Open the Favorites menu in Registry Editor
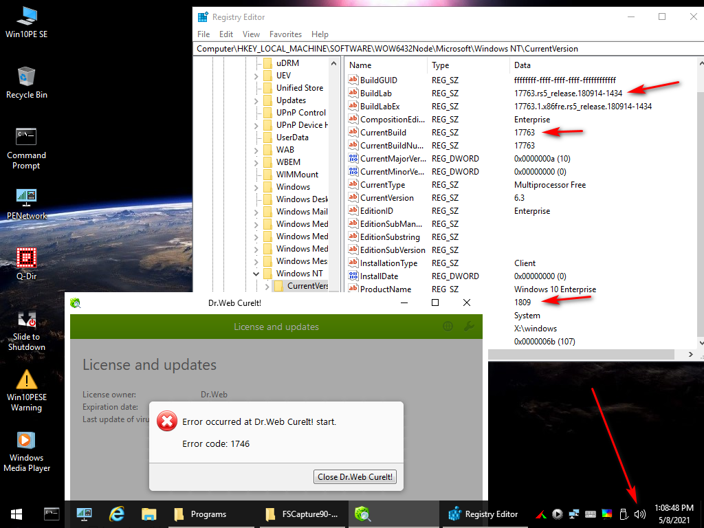Image resolution: width=704 pixels, height=528 pixels. pos(285,34)
